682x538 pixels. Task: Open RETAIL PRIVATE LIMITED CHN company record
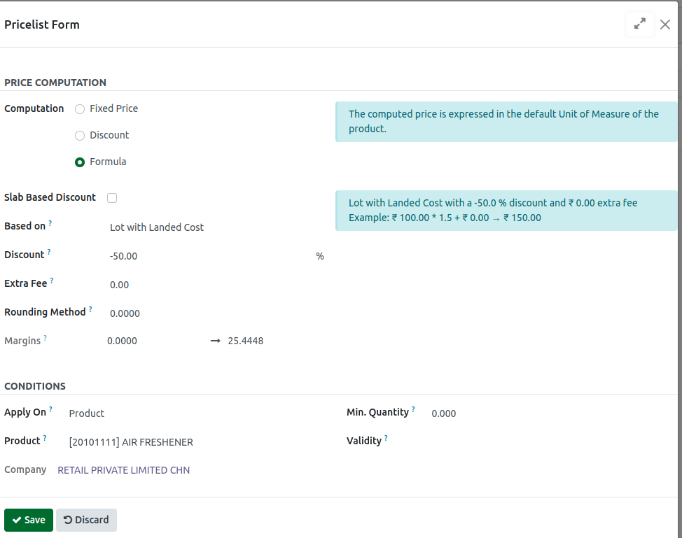(x=123, y=469)
